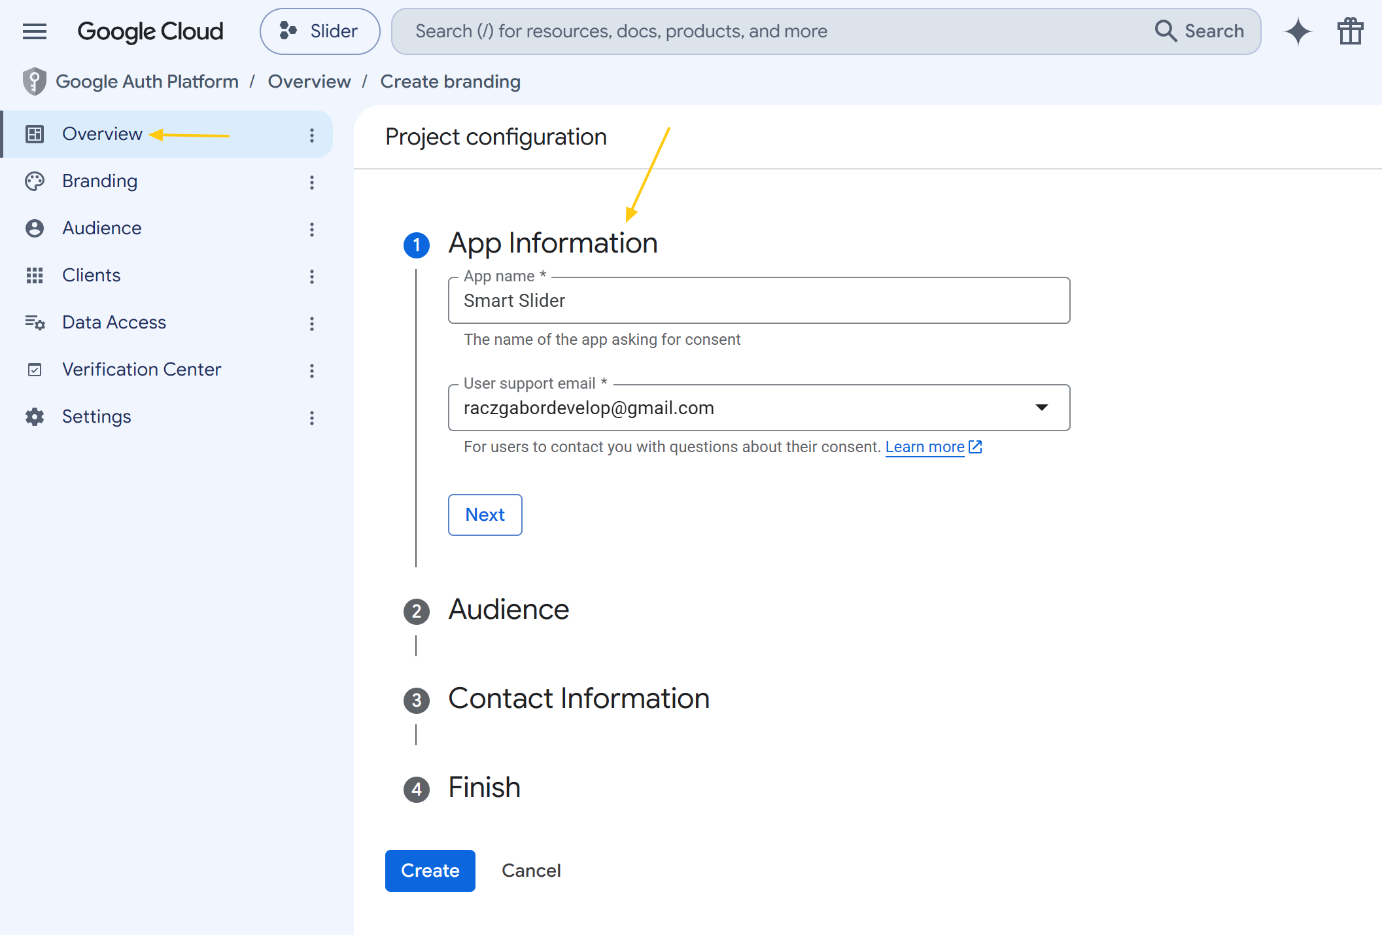Open more options for Overview
Image resolution: width=1382 pixels, height=935 pixels.
point(312,135)
